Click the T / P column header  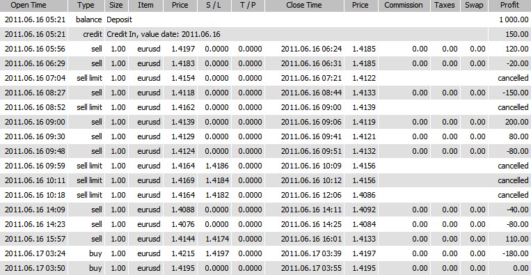click(x=248, y=6)
